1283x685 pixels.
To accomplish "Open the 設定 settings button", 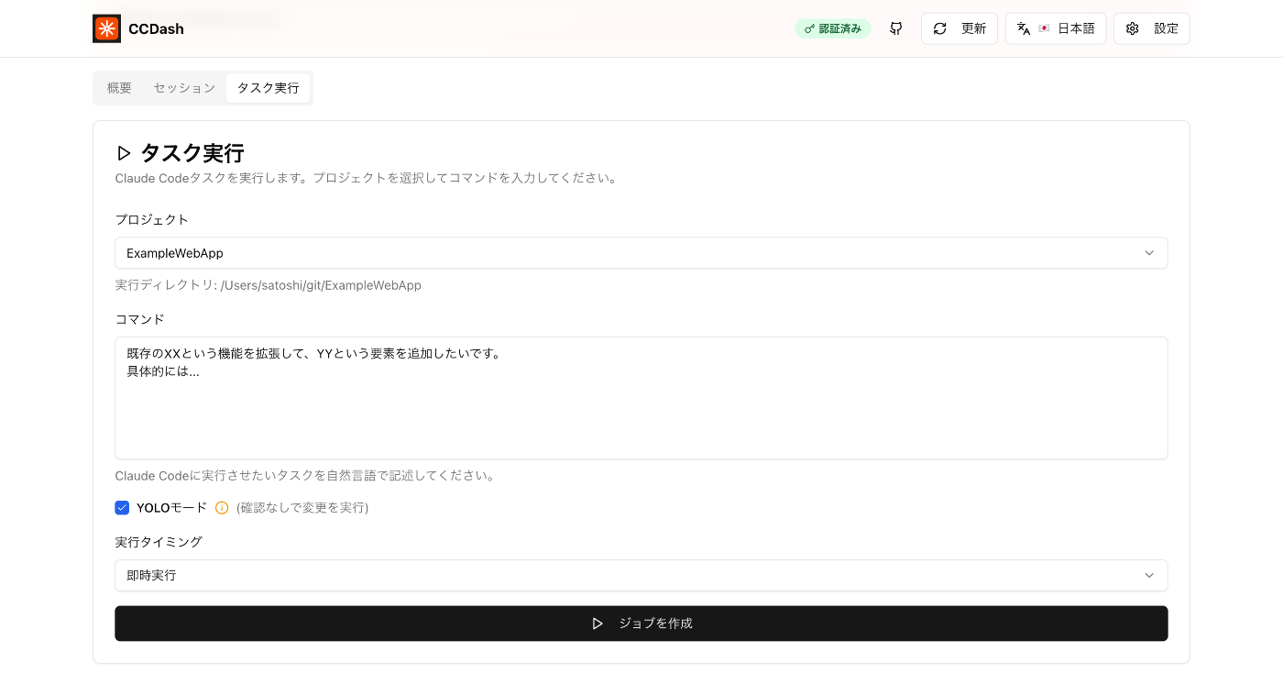I will coord(1152,28).
